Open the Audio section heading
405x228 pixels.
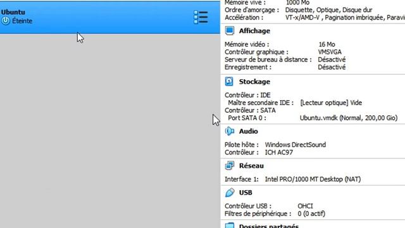[249, 131]
